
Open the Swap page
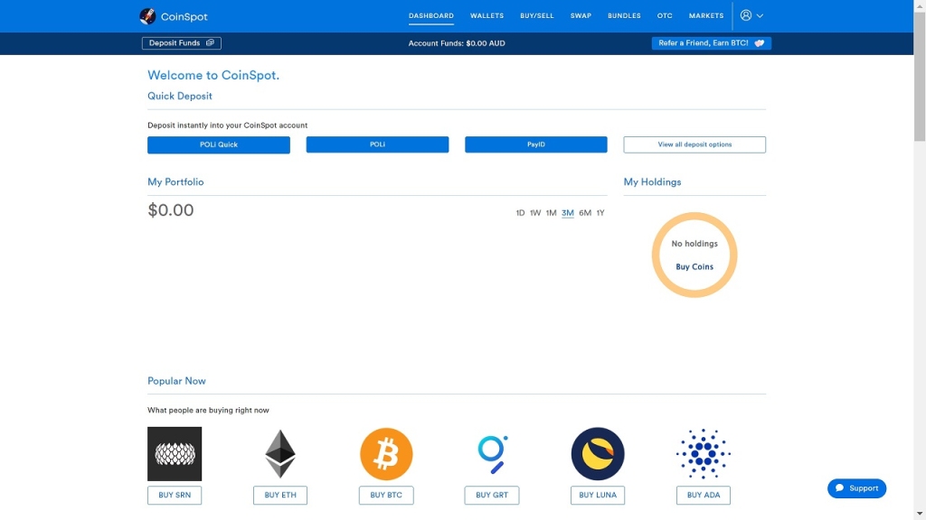[x=581, y=16]
